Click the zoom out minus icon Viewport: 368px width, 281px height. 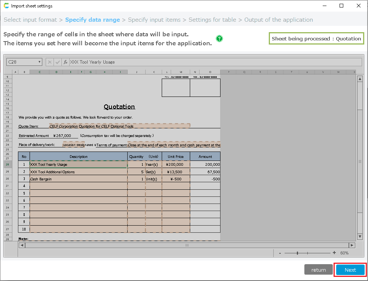click(x=280, y=253)
